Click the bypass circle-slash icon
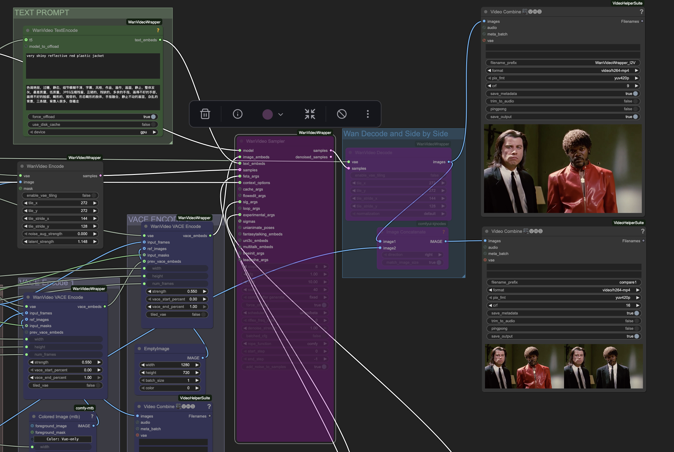 point(342,114)
